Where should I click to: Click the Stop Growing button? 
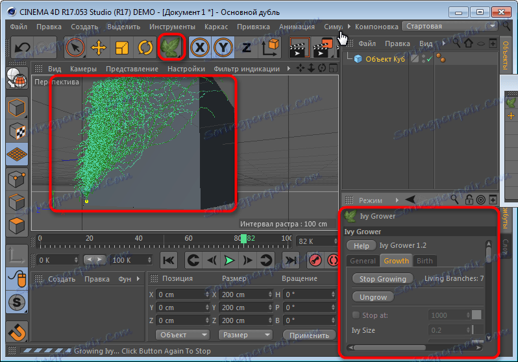(382, 279)
